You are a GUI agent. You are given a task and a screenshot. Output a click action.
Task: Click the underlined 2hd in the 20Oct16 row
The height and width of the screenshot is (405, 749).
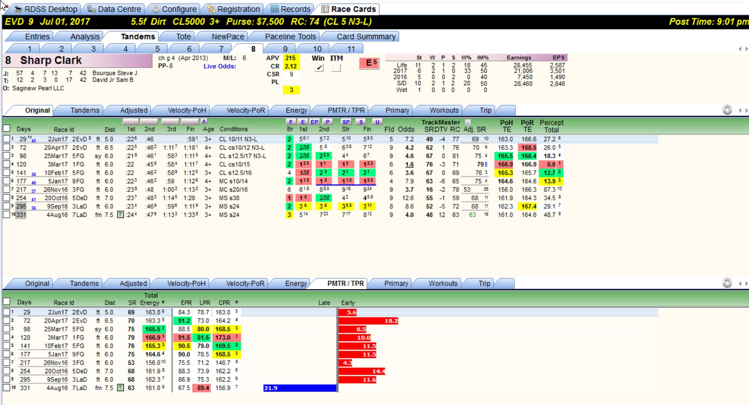point(324,198)
